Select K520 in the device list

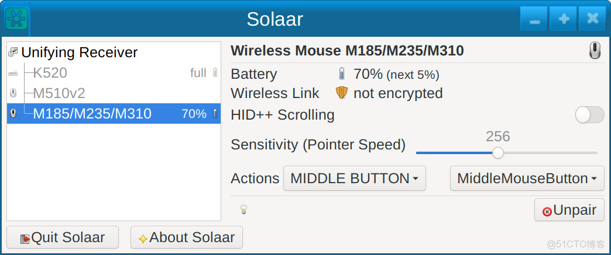(50, 73)
